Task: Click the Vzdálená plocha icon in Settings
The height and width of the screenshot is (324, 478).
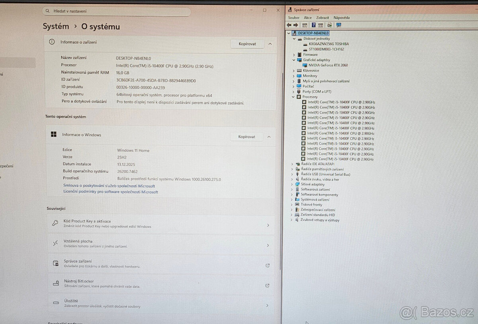Action: 56,243
